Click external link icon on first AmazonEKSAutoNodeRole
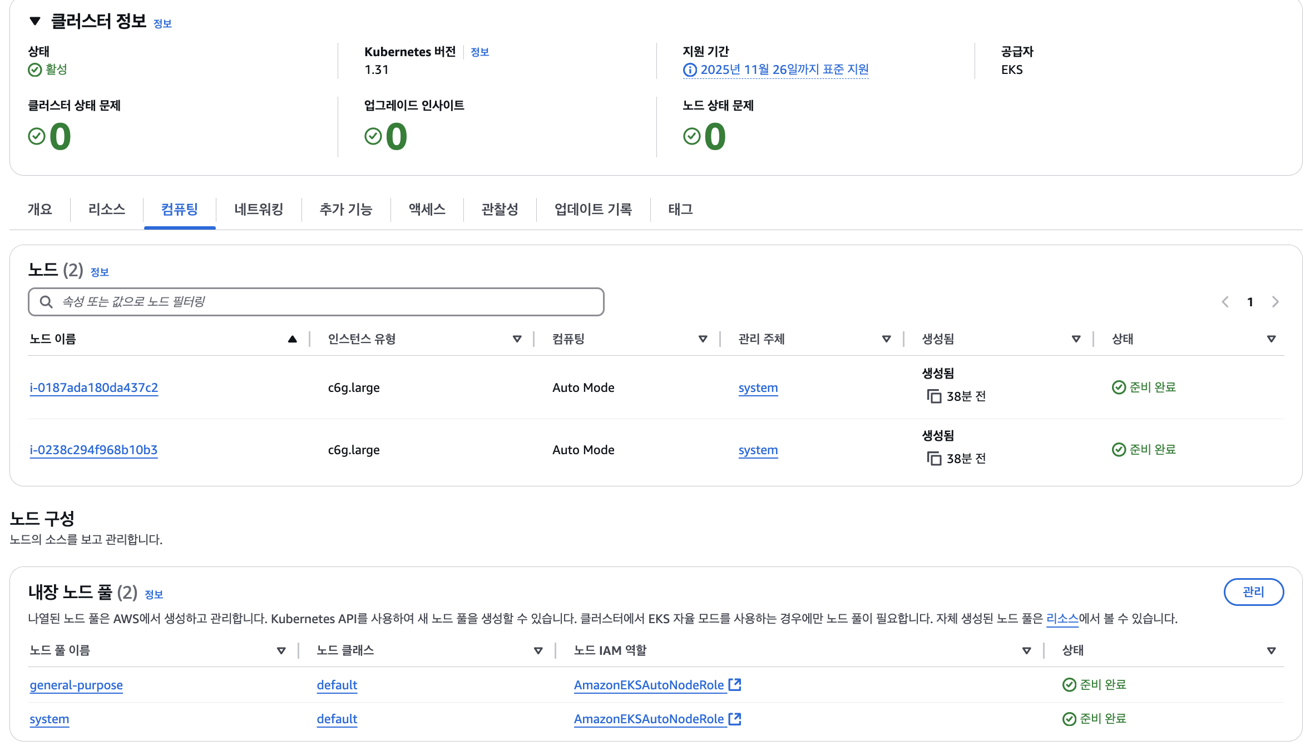This screenshot has width=1315, height=746. [x=735, y=685]
